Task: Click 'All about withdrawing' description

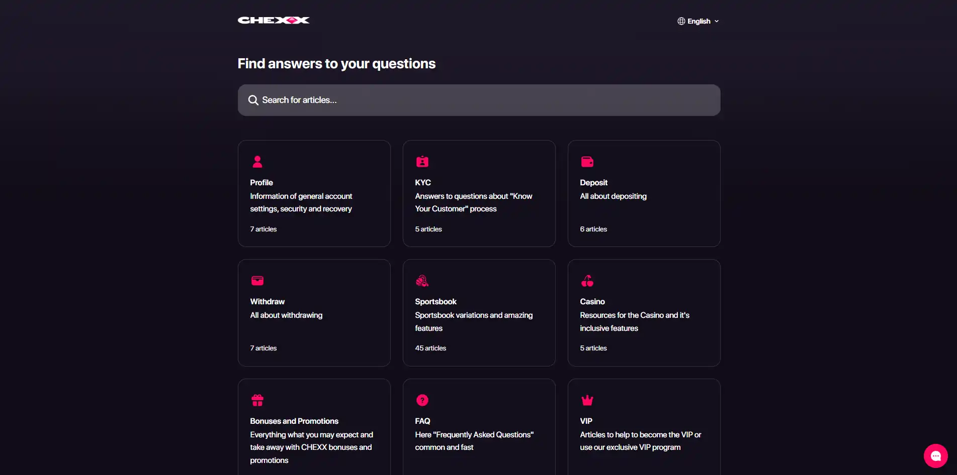Action: click(286, 315)
